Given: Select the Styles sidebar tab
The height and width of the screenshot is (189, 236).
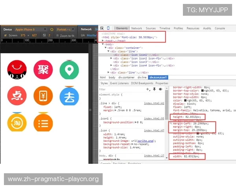Looking at the screenshot, I should [104, 83].
